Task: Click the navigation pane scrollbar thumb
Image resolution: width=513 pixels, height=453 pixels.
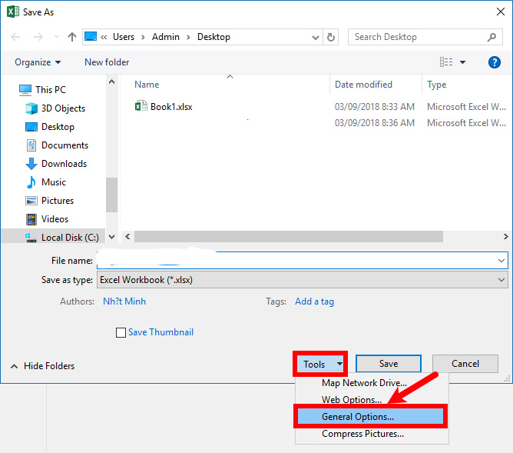Action: (x=111, y=195)
